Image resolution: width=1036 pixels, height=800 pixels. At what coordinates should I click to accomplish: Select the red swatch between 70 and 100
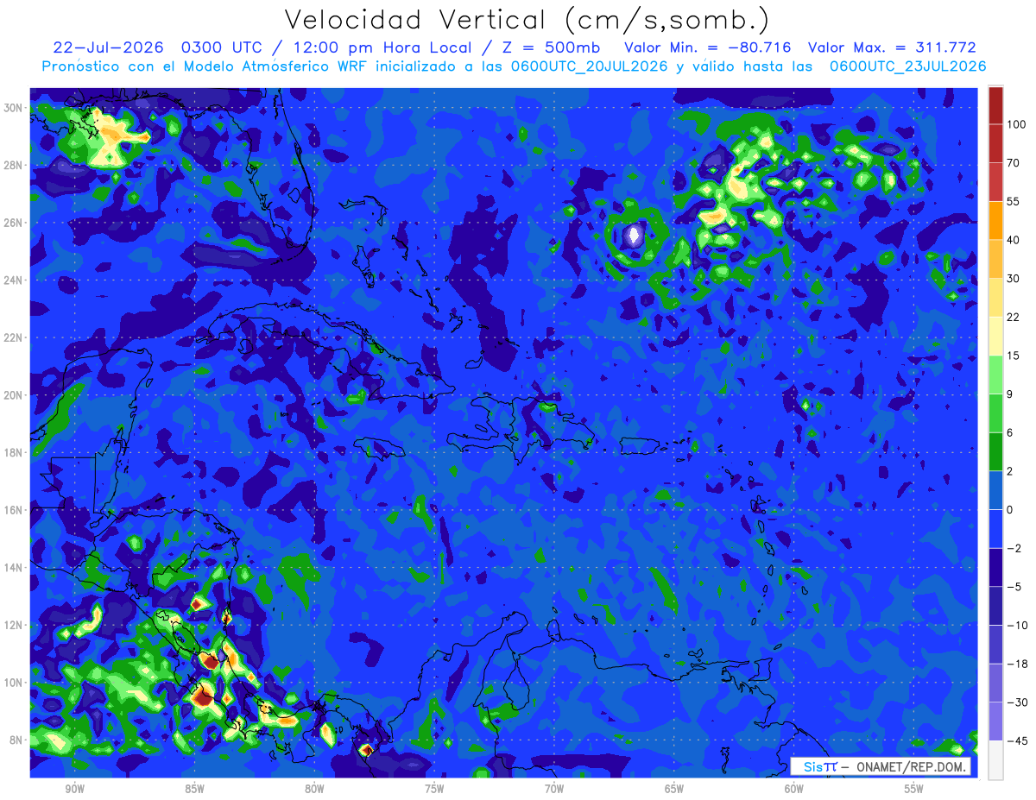pyautogui.click(x=995, y=143)
